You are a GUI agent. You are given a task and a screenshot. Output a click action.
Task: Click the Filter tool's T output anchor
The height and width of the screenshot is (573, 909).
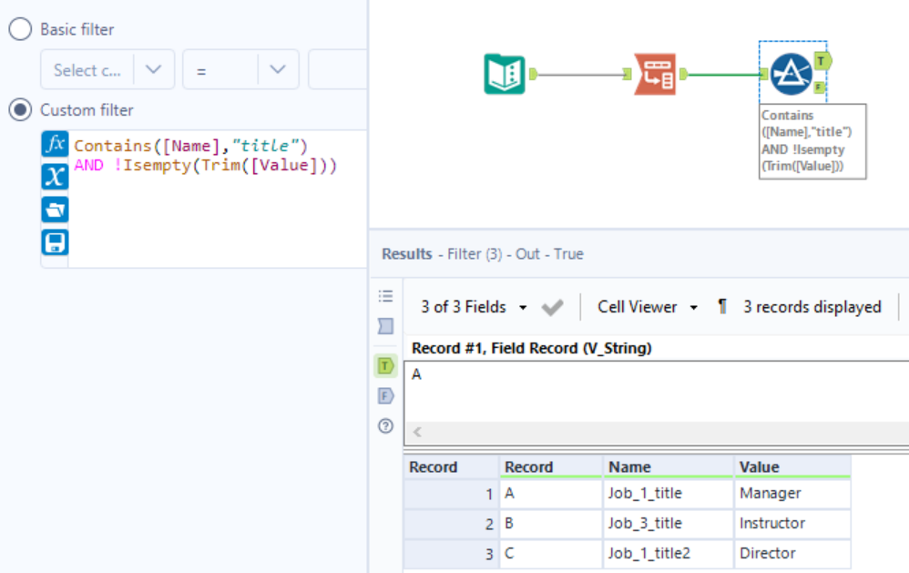point(822,61)
